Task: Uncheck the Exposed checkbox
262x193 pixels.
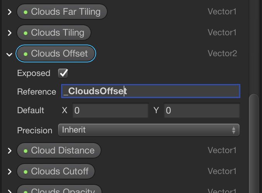Action: (63, 73)
